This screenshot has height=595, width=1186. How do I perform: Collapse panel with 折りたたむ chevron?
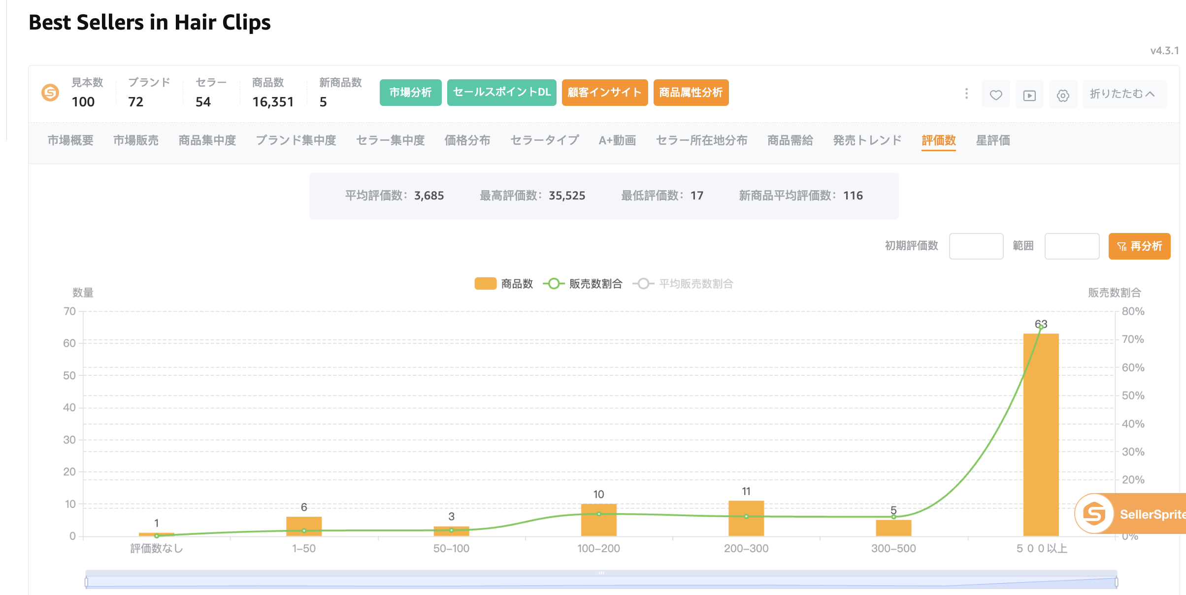pyautogui.click(x=1124, y=94)
